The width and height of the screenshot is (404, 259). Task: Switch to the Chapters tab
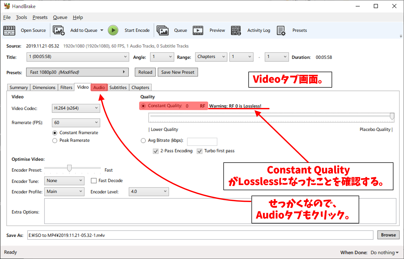[x=140, y=87]
